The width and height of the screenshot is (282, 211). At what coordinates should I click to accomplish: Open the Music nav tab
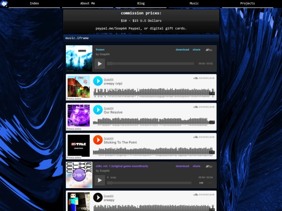[194, 4]
